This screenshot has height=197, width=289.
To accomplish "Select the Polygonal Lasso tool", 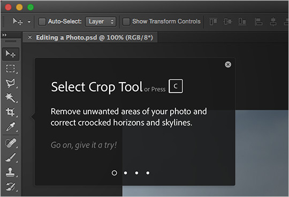I will [x=11, y=83].
